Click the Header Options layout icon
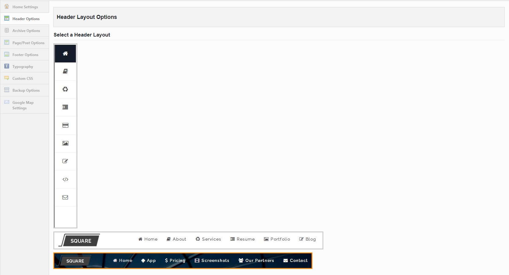Screen dimensions: 509x275 7,18
